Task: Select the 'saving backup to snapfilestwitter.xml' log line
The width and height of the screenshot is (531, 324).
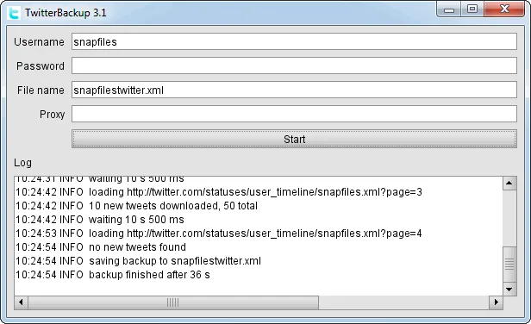Action: click(138, 261)
